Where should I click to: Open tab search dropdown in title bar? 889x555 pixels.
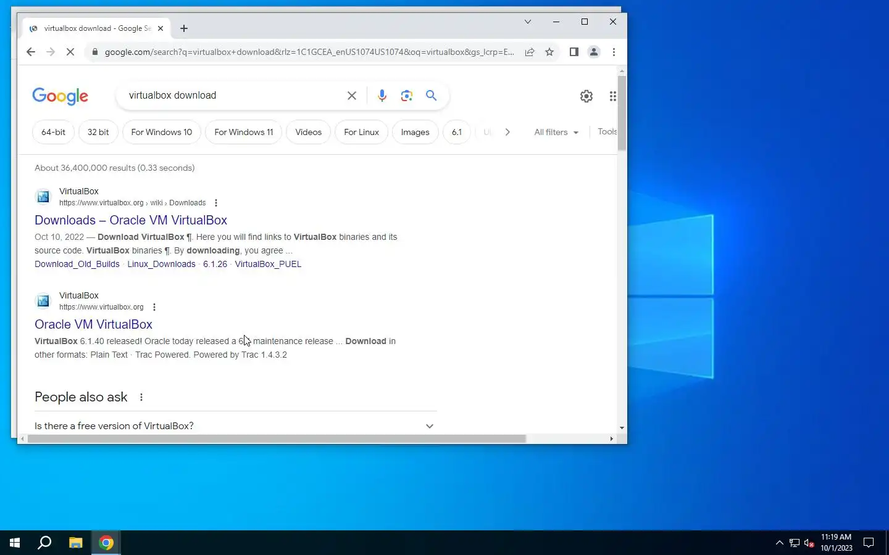[x=528, y=22]
